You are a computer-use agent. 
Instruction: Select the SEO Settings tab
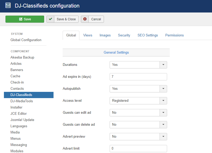click(x=148, y=35)
